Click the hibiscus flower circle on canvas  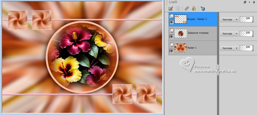(82, 57)
